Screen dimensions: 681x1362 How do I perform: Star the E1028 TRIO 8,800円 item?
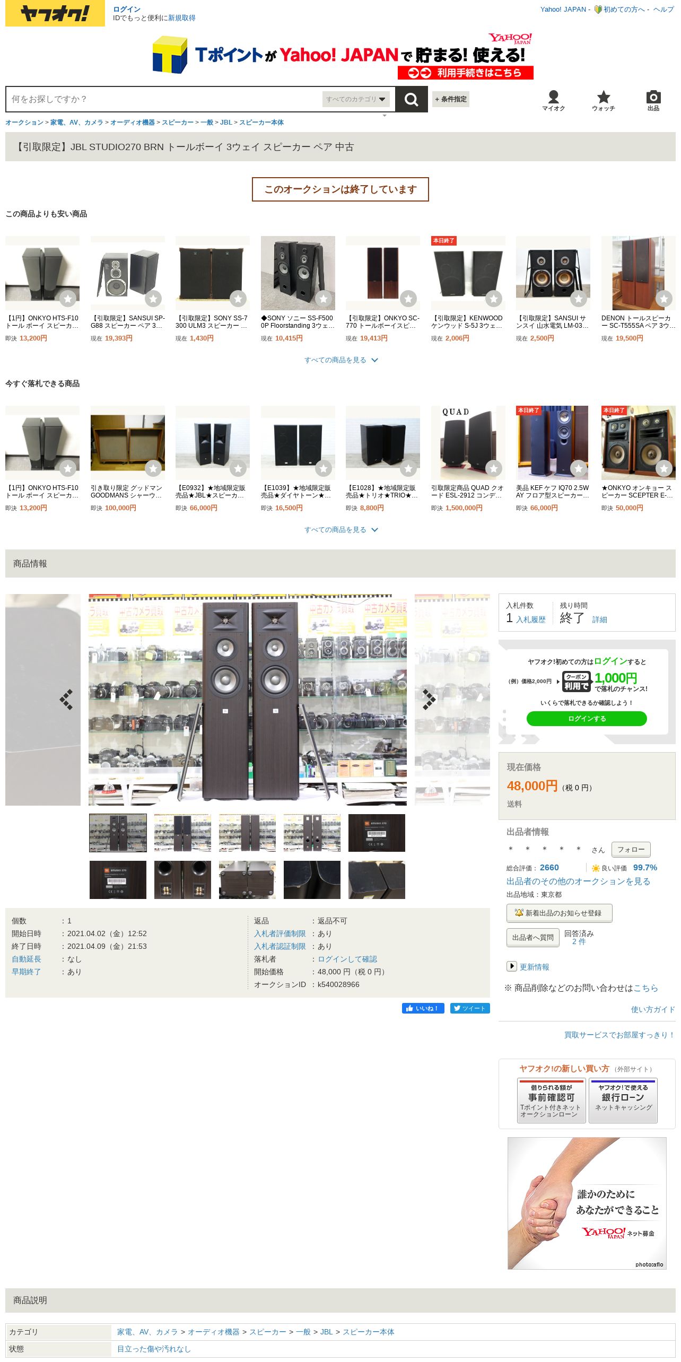pyautogui.click(x=408, y=469)
